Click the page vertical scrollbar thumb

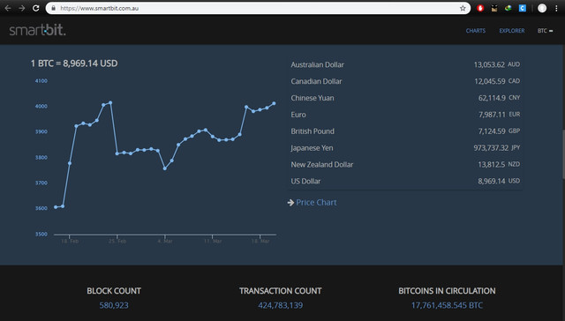click(x=563, y=154)
